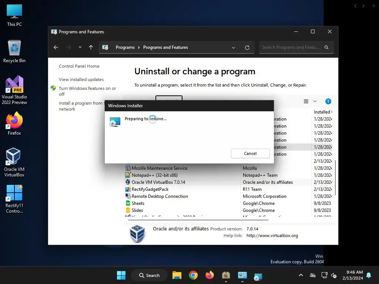Select the Slides list icon
The height and width of the screenshot is (284, 379).
[x=128, y=210]
